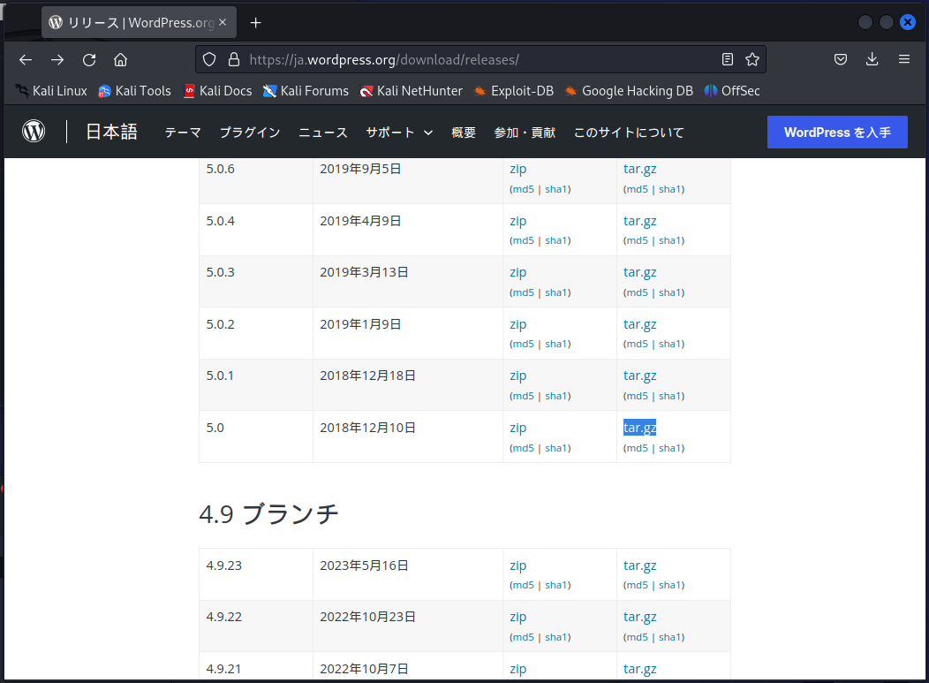Go forward one page
The width and height of the screenshot is (929, 683).
(57, 60)
